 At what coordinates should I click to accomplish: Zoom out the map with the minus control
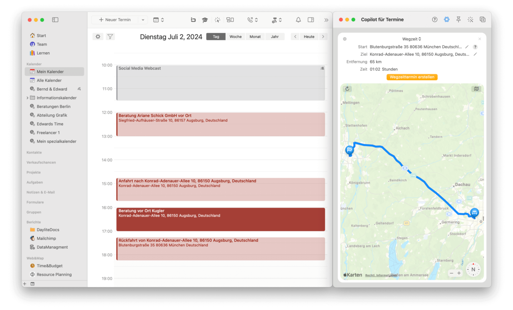click(452, 272)
